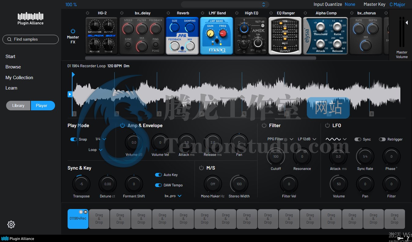Open Start in the sidebar

coord(10,57)
